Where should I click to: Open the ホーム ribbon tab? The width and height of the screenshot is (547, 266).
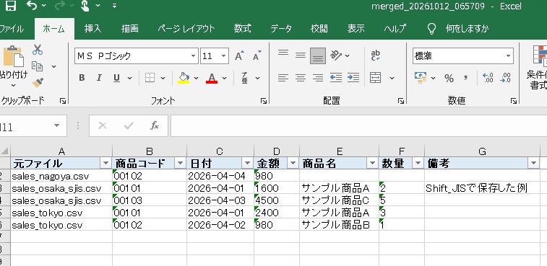point(54,29)
